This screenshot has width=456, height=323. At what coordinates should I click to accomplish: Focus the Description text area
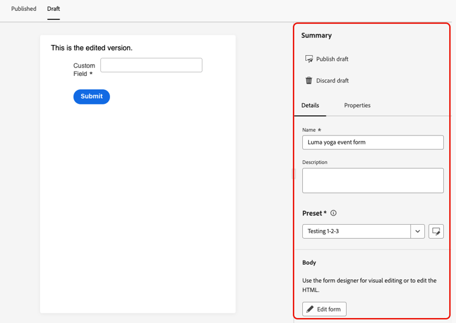373,181
